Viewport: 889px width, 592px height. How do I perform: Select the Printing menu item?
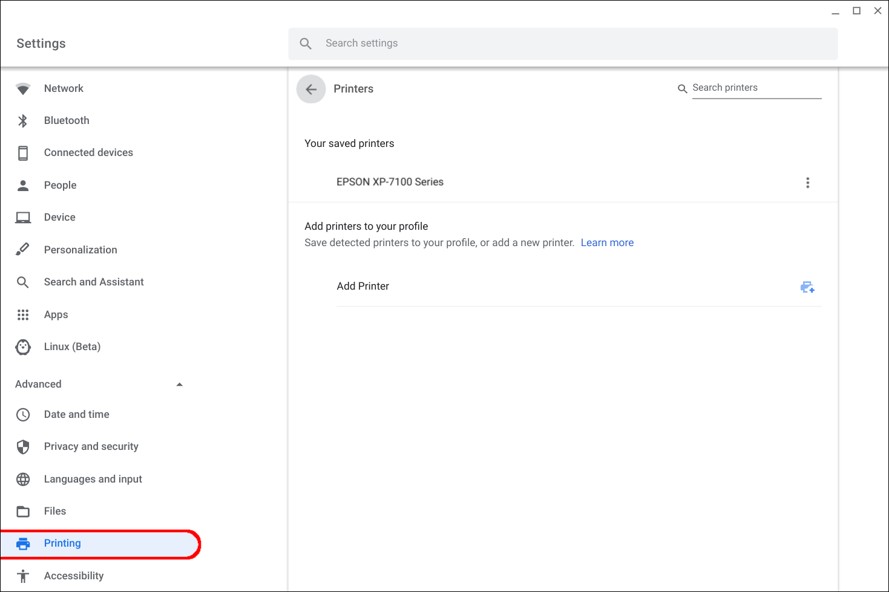pyautogui.click(x=100, y=544)
